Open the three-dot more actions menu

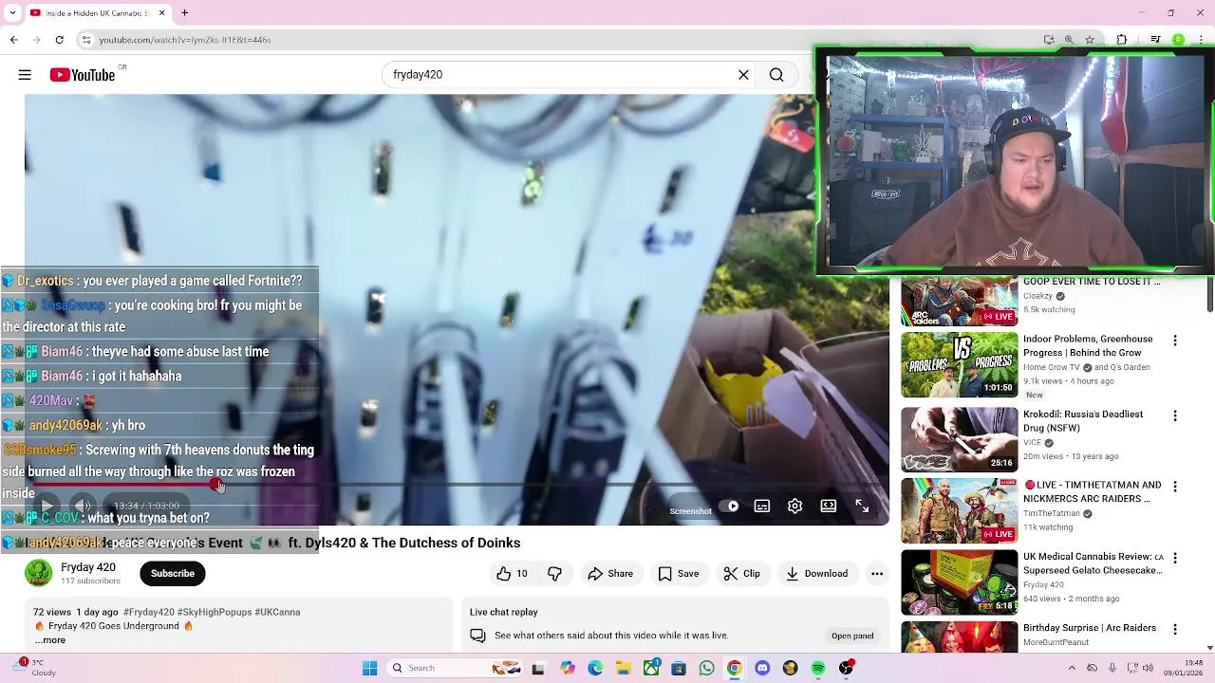(877, 573)
